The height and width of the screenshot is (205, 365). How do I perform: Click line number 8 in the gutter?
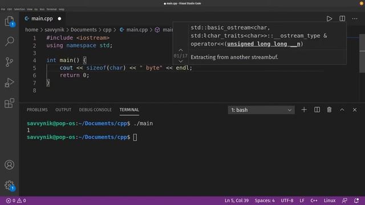(x=34, y=91)
